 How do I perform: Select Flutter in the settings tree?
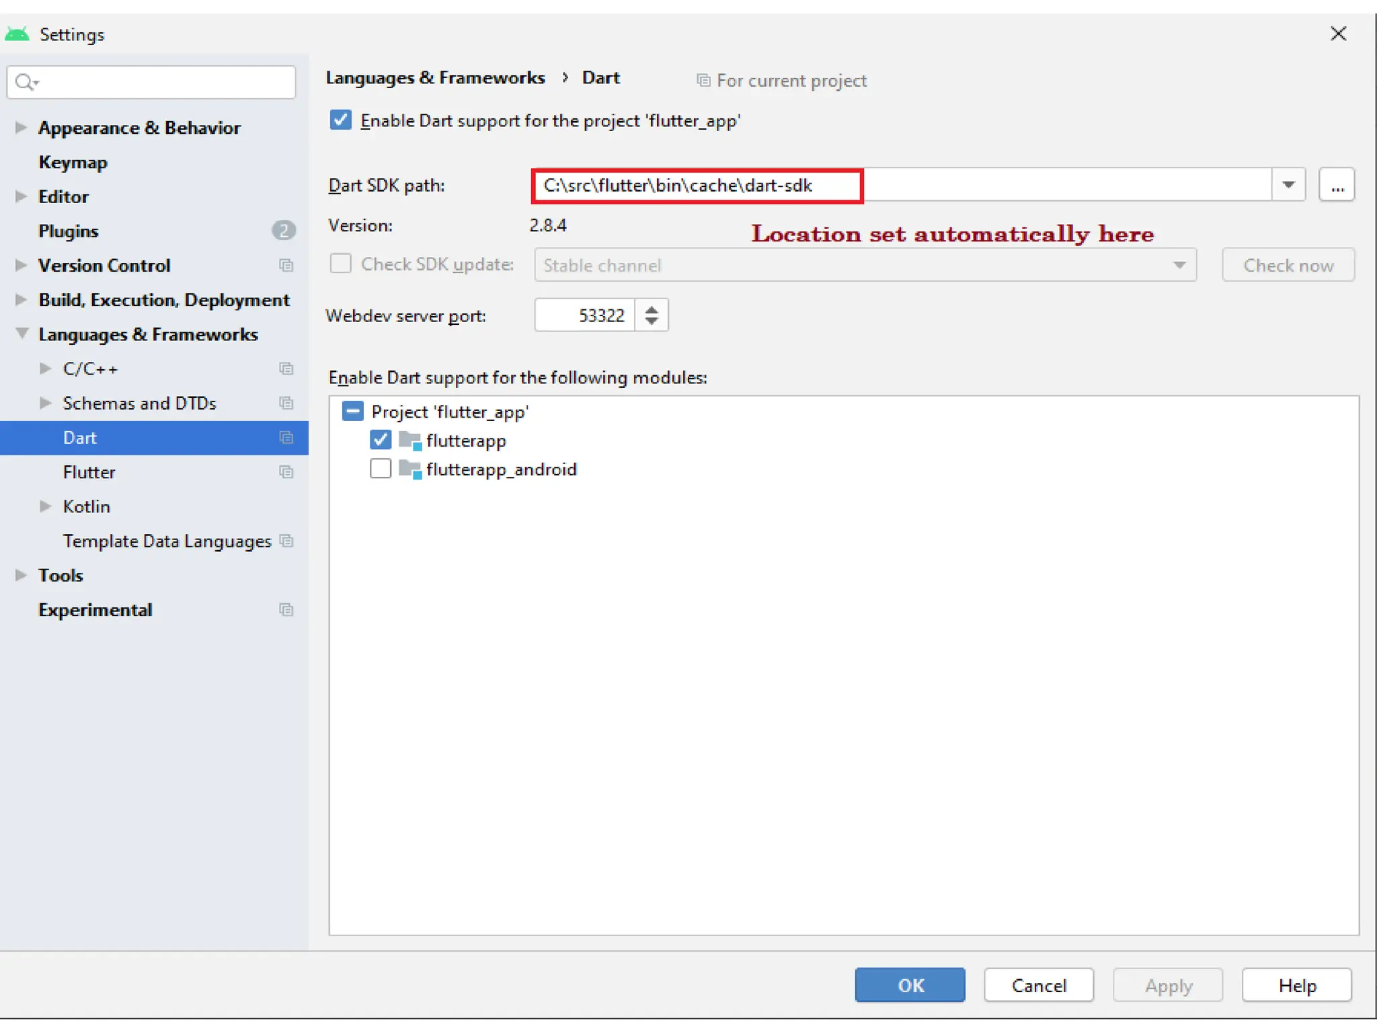click(x=89, y=472)
